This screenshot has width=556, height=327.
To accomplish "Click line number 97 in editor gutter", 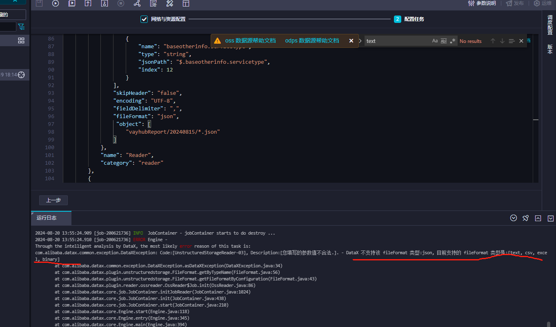I will click(51, 124).
